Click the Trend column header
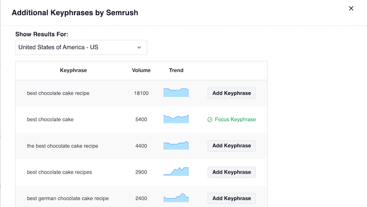Image resolution: width=367 pixels, height=207 pixels. point(176,71)
